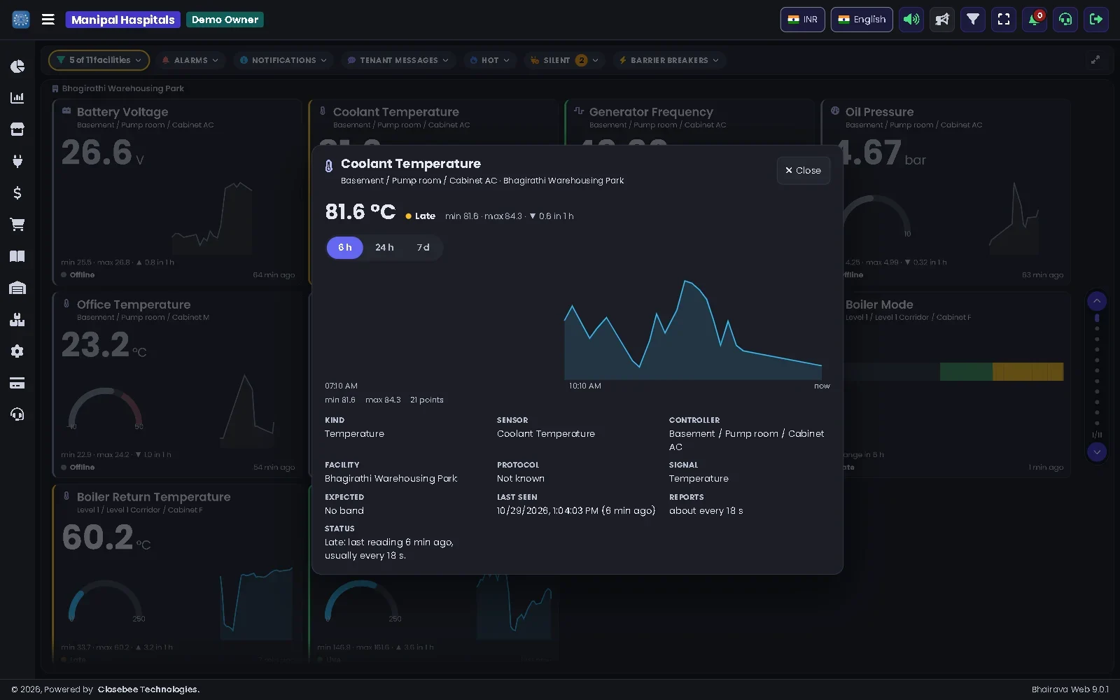Screen dimensions: 1120x700
Task: Expand the Hot dropdown
Action: (490, 60)
